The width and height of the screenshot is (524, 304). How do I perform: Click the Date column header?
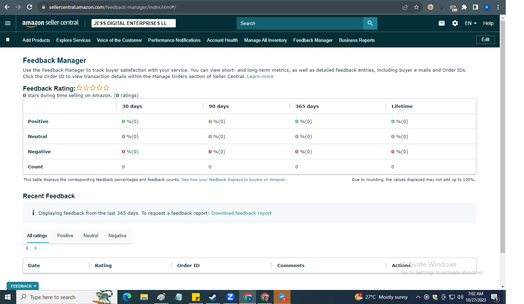coord(34,266)
